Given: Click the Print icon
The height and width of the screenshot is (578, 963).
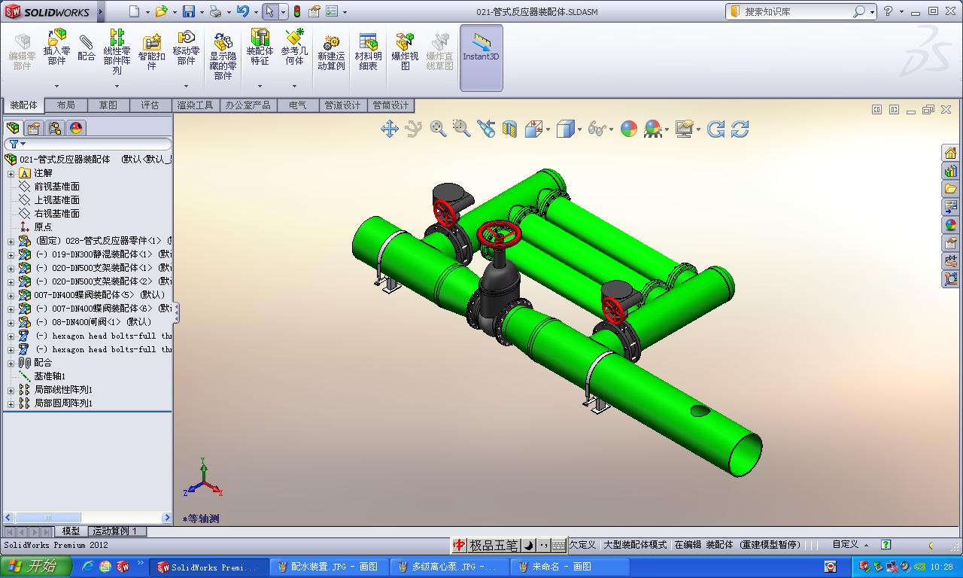Looking at the screenshot, I should pos(216,11).
